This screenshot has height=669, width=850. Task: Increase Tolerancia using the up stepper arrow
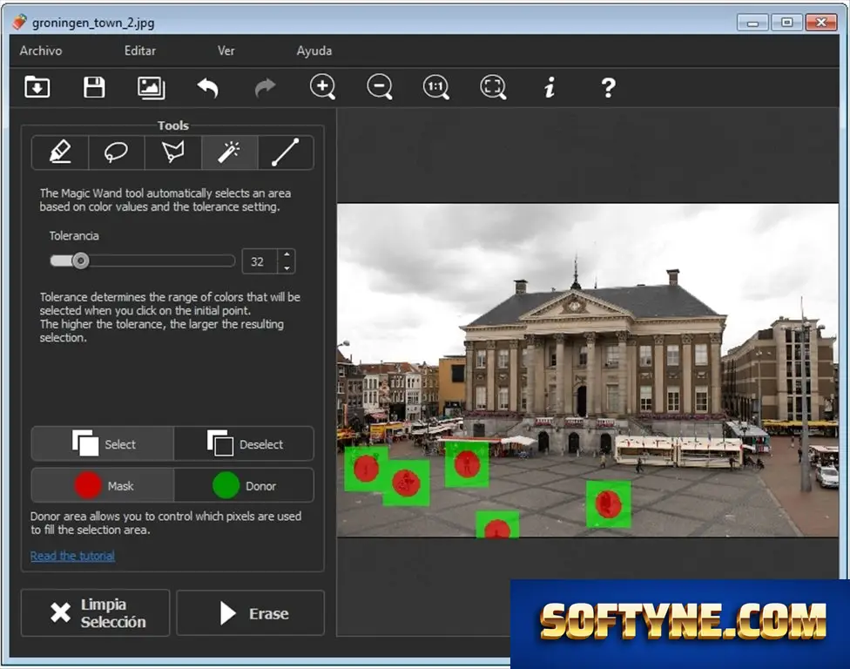[x=287, y=255]
